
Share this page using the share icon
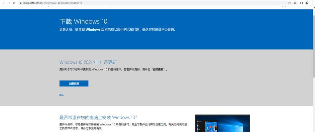[x=290, y=3]
